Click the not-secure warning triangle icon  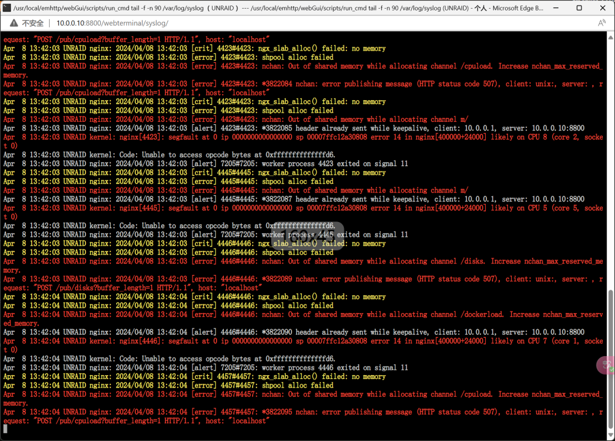click(x=14, y=23)
